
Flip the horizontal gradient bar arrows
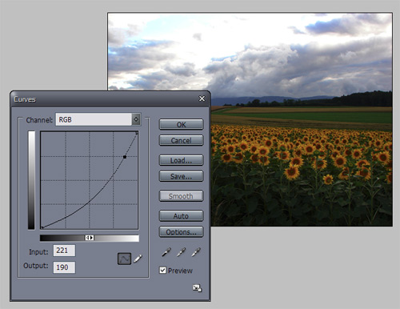tap(90, 238)
